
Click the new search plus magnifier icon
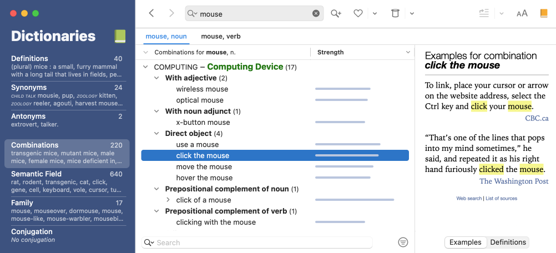[x=336, y=13]
